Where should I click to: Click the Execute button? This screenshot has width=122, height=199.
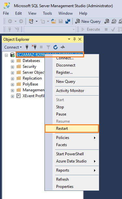point(91,29)
